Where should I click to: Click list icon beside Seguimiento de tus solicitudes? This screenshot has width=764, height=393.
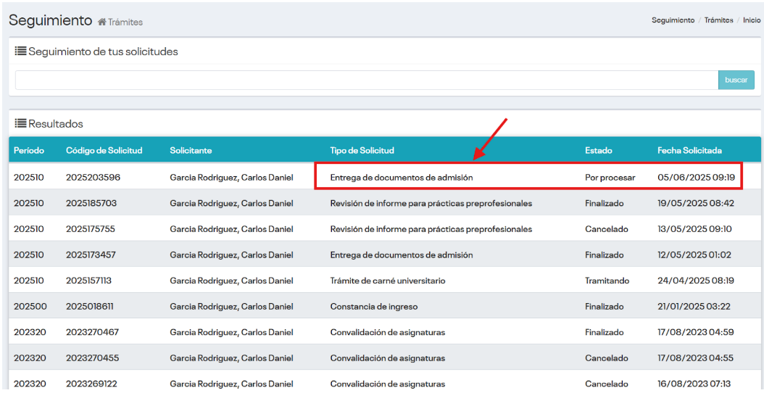pos(21,51)
